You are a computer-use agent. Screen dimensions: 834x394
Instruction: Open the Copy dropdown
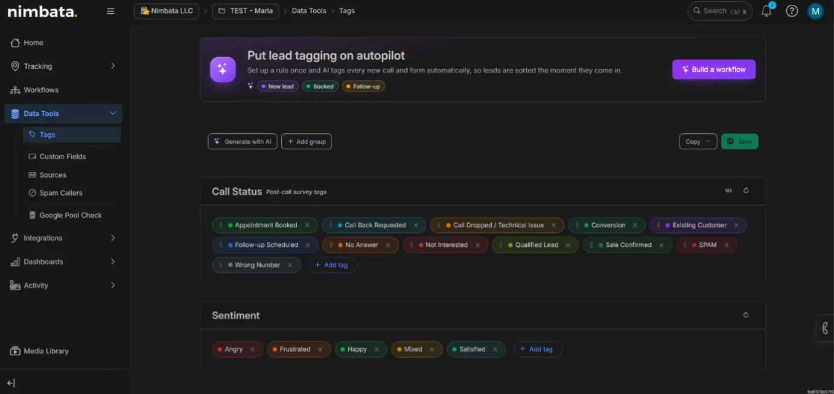pyautogui.click(x=698, y=141)
